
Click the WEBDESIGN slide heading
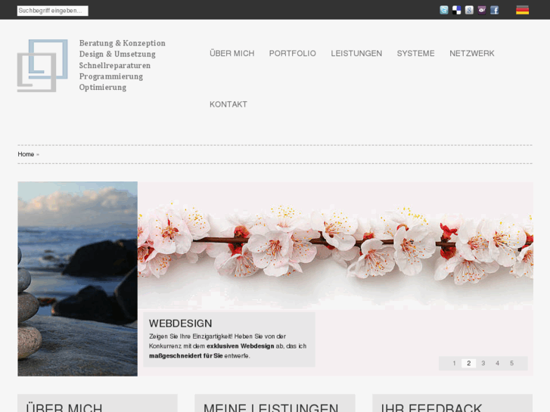(x=180, y=324)
